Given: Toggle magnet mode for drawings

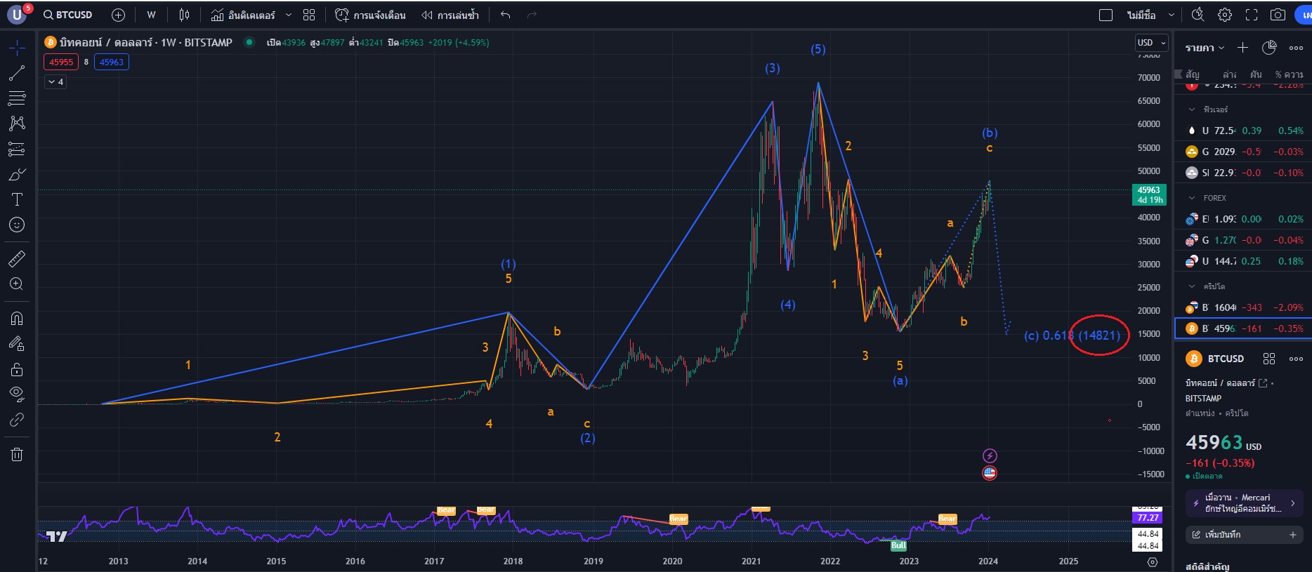Looking at the screenshot, I should pyautogui.click(x=17, y=319).
